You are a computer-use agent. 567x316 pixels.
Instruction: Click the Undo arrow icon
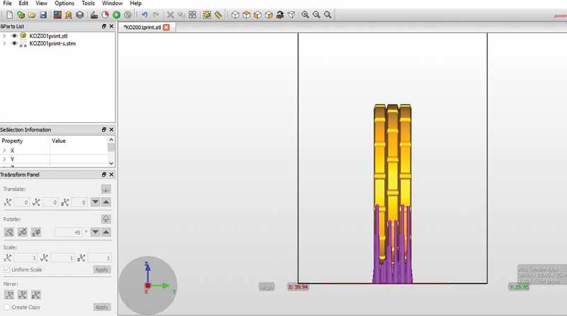[x=145, y=14]
